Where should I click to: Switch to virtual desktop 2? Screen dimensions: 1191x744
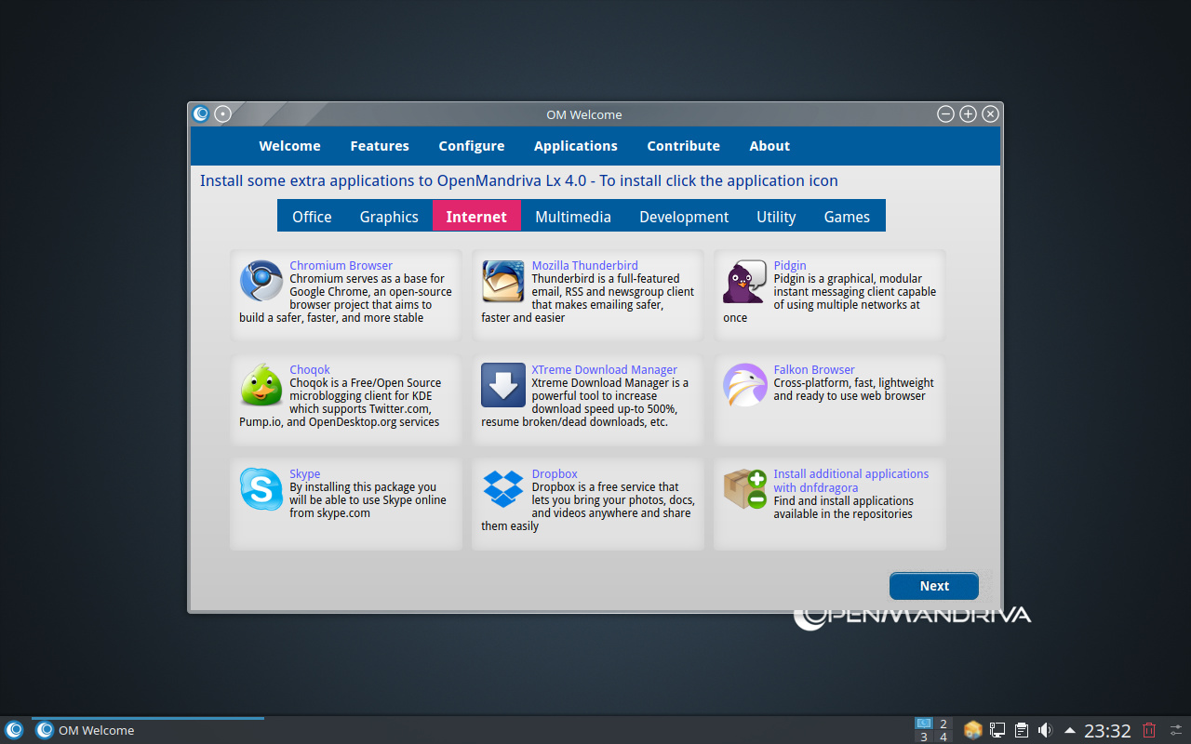(x=943, y=724)
